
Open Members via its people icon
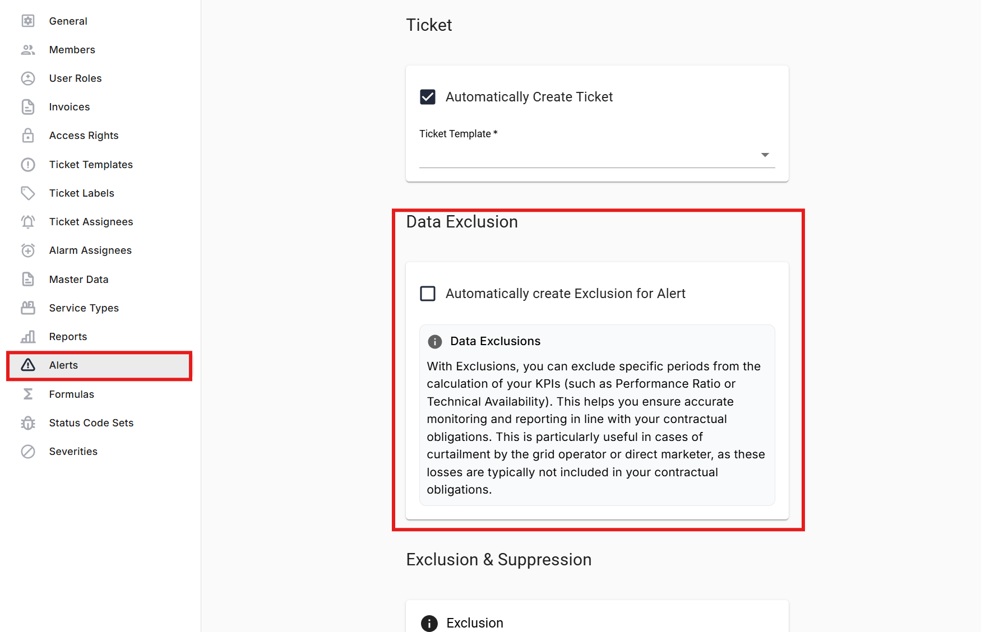[28, 50]
